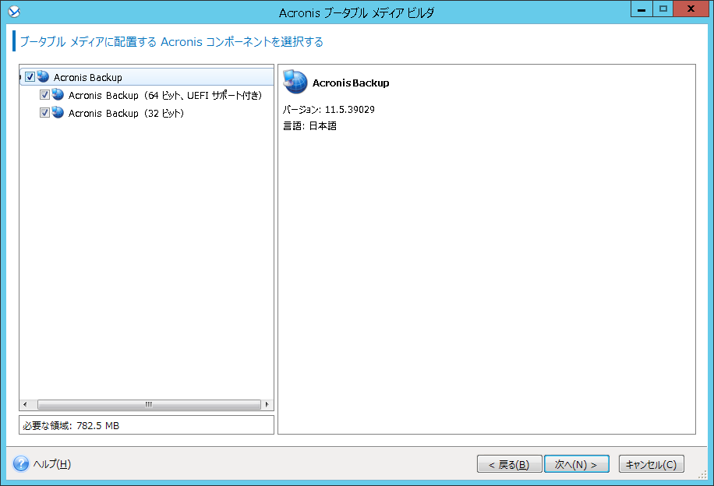The image size is (714, 486).
Task: Click the component tree horizontal scrollbar thumb
Action: coord(149,404)
